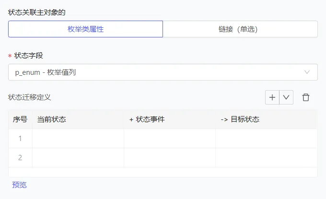326x199 pixels.
Task: Select the 枚举类属性 option
Action: click(86, 29)
